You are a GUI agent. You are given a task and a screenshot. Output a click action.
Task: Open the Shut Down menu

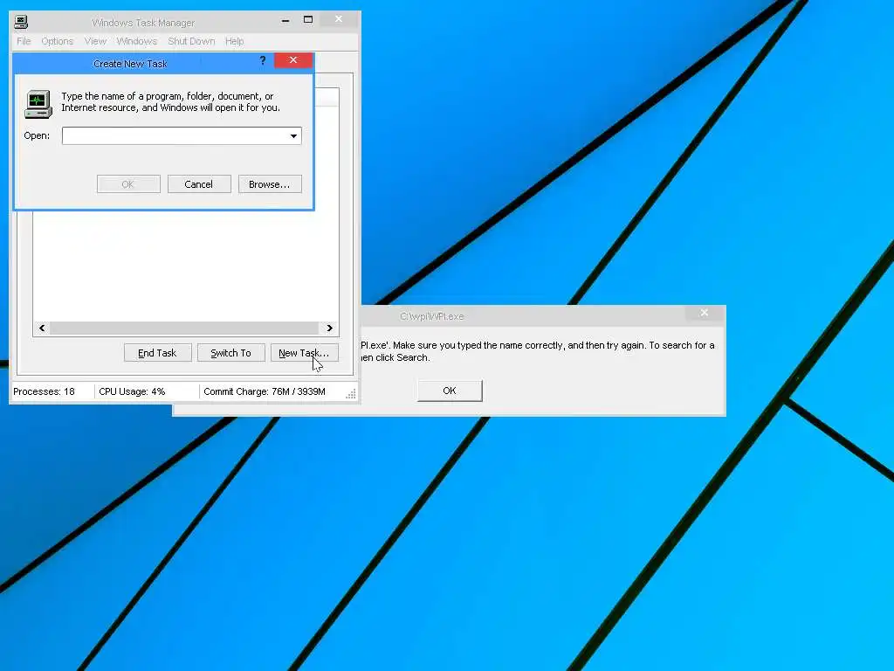click(191, 41)
